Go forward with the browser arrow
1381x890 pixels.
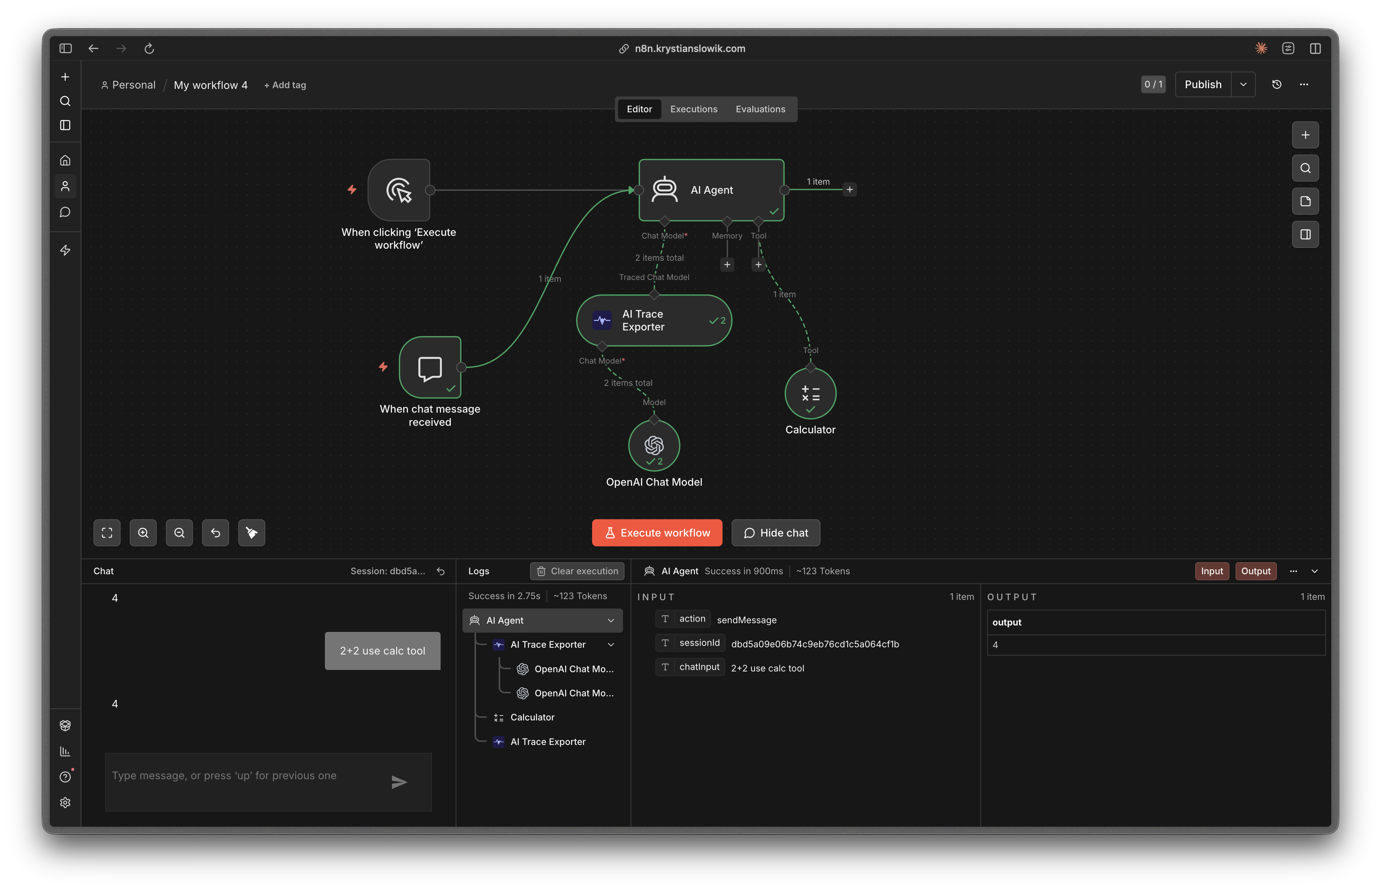click(x=121, y=49)
